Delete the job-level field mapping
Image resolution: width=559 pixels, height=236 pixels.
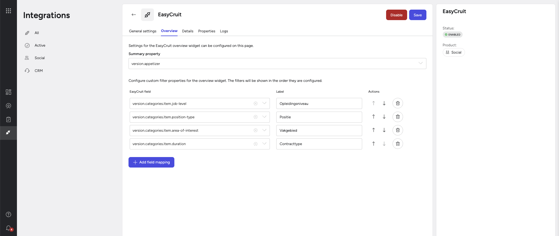[x=398, y=103]
